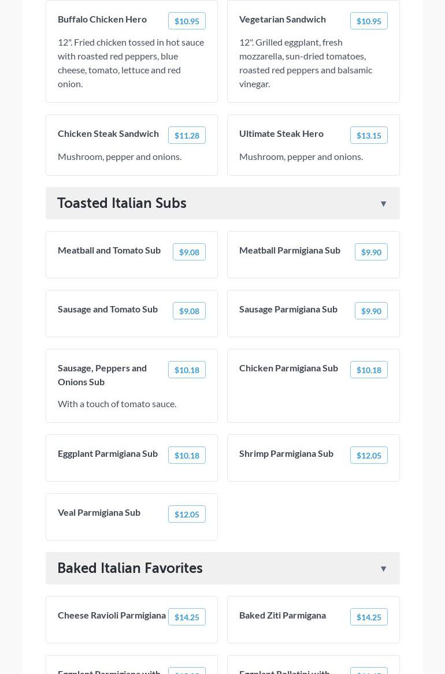Image resolution: width=445 pixels, height=674 pixels.
Task: Click the Shrimp Parmigiana Sub $12.05 price
Action: (368, 456)
